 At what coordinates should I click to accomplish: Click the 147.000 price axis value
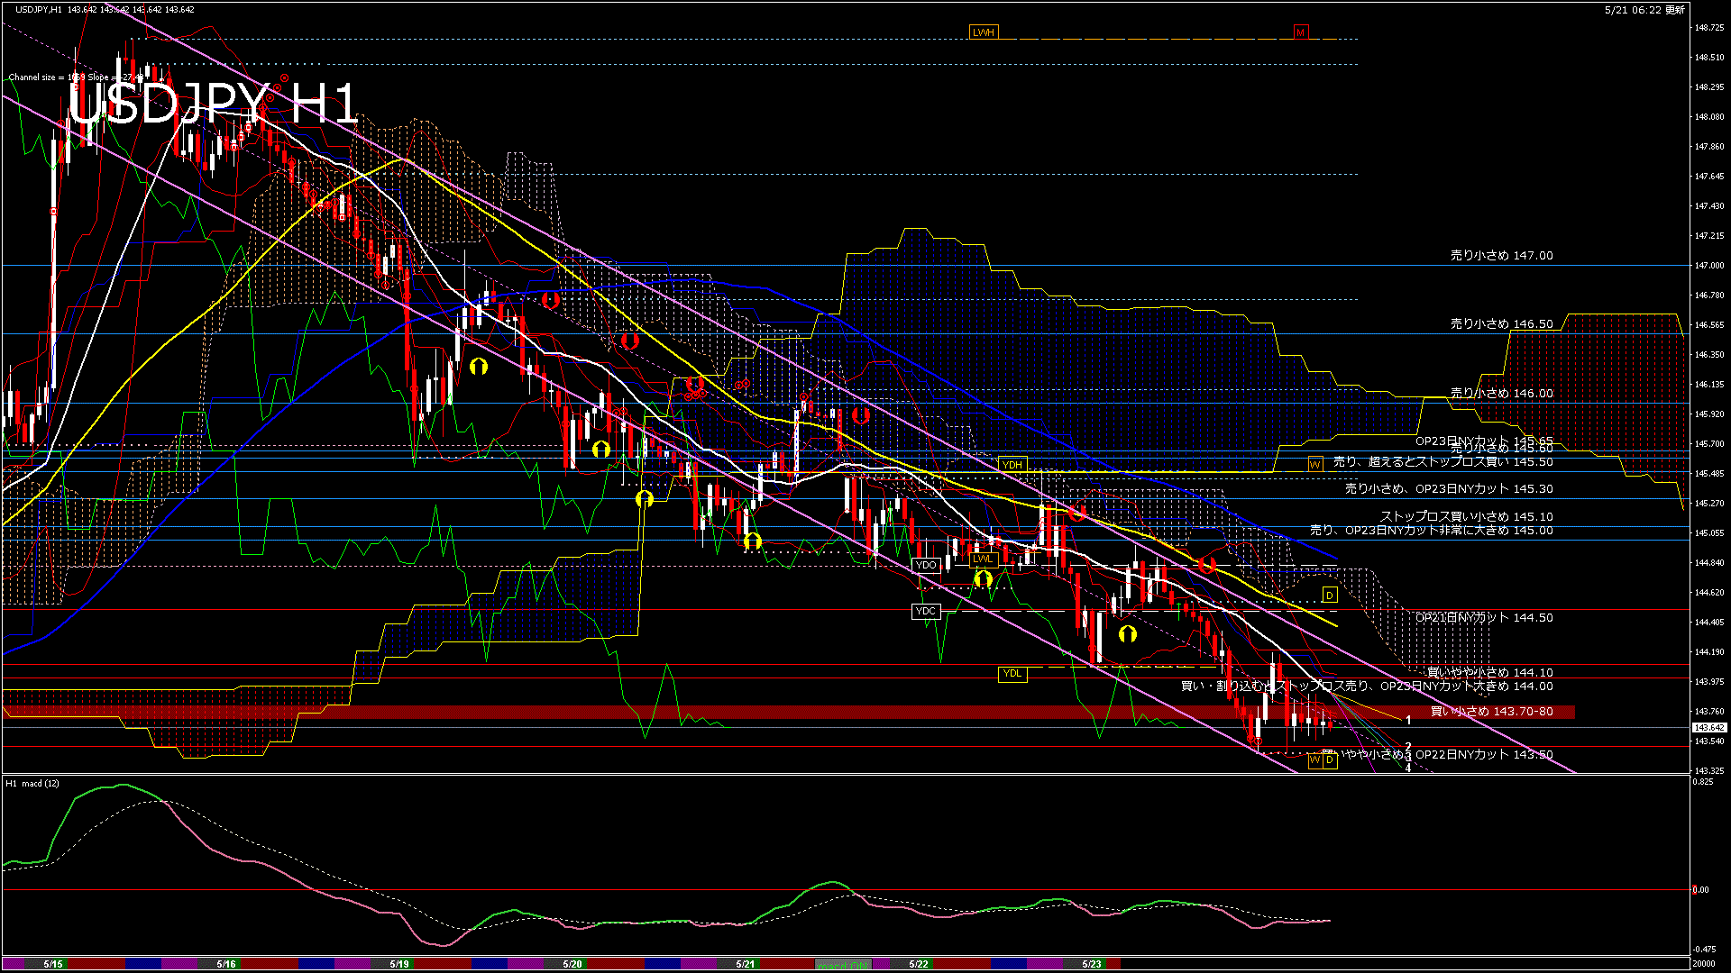(1709, 266)
